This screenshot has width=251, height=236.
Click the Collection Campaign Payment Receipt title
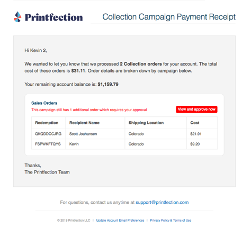[x=169, y=17]
